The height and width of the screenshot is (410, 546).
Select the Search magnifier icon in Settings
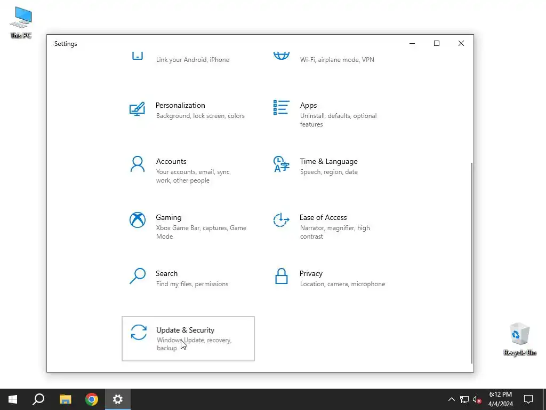138,276
